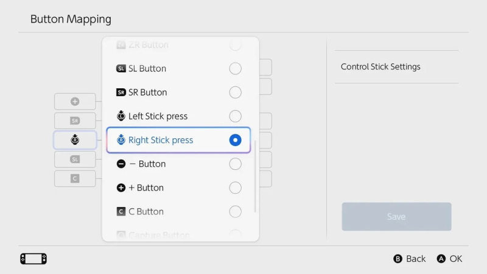Select the SL Button radio option
487x274 pixels.
coord(235,69)
